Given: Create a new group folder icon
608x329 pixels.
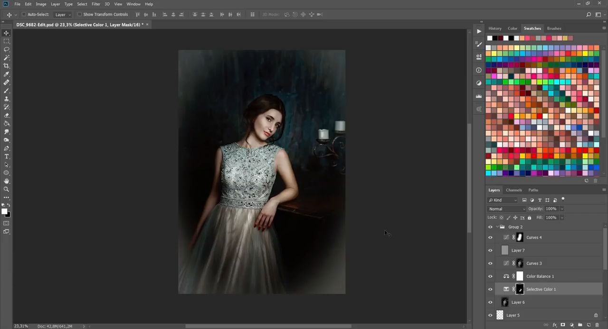Looking at the screenshot, I should click(580, 325).
